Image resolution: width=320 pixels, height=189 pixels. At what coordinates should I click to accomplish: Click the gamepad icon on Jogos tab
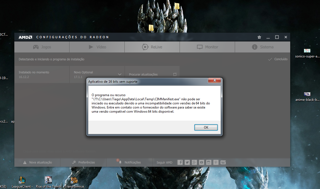(36, 47)
